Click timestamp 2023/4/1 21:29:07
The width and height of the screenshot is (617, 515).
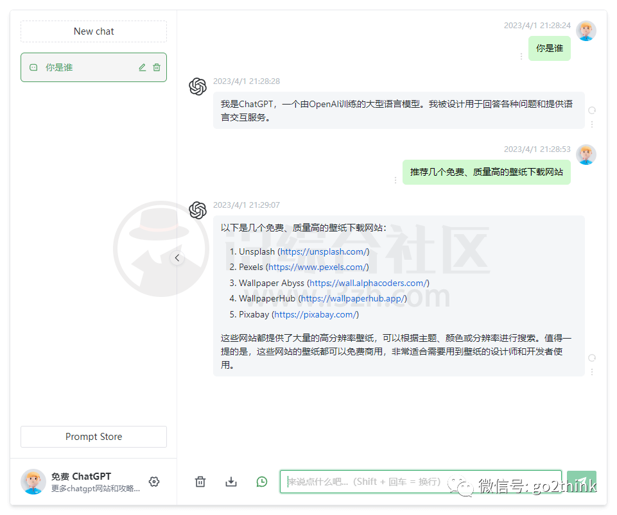click(247, 205)
